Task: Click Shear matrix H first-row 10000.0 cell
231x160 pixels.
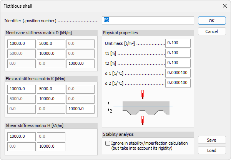Action: (22, 137)
